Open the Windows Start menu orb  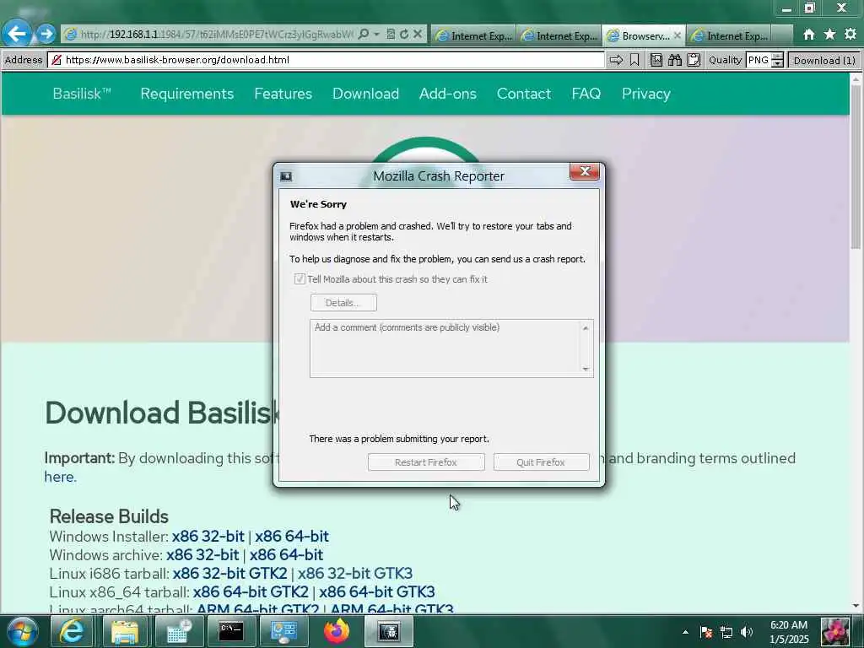pos(23,631)
